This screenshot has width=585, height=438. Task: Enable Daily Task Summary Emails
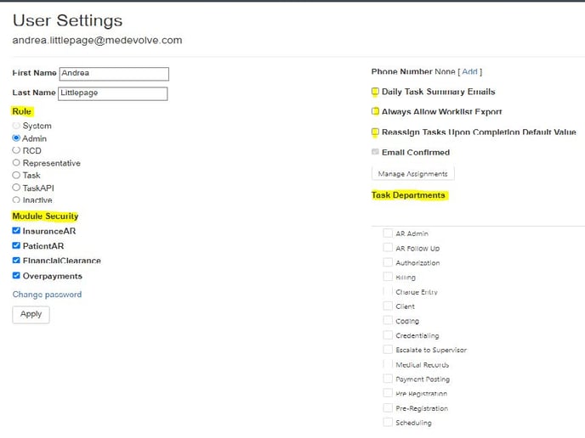tap(375, 92)
